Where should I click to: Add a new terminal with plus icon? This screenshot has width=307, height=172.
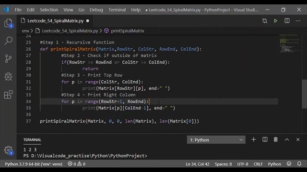coord(254,140)
